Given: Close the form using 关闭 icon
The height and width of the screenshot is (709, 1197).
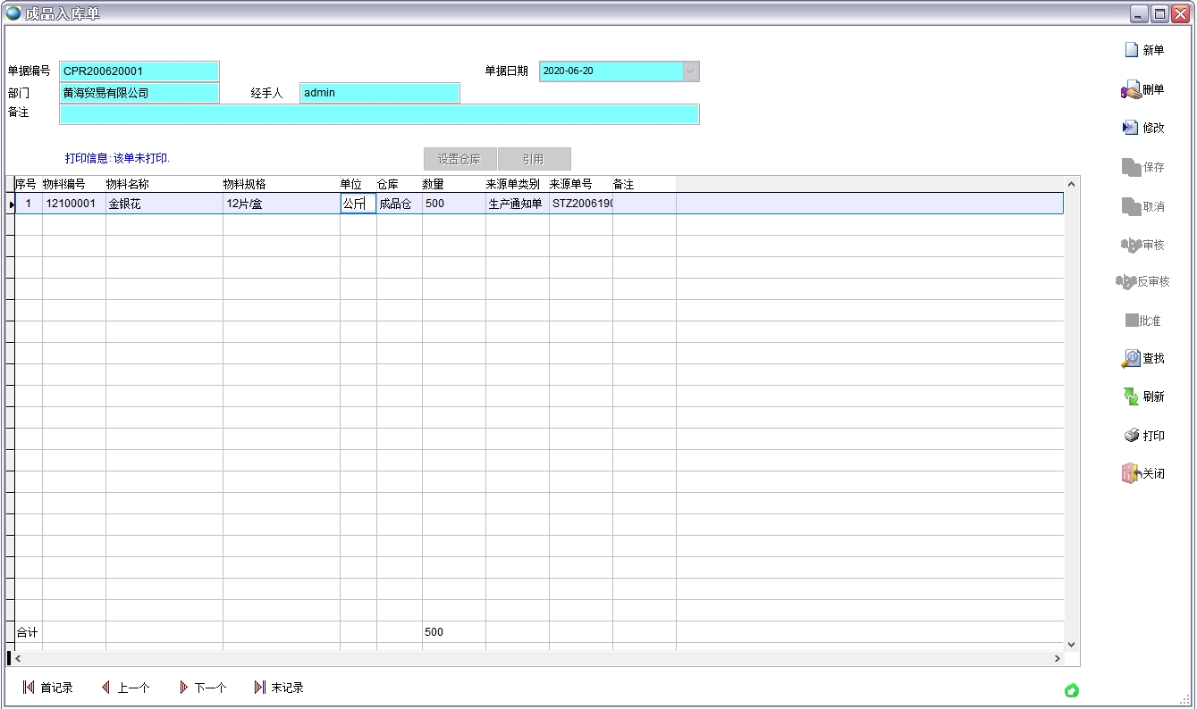Looking at the screenshot, I should (1131, 474).
